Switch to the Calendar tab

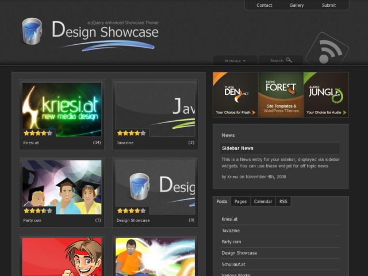[x=263, y=201]
